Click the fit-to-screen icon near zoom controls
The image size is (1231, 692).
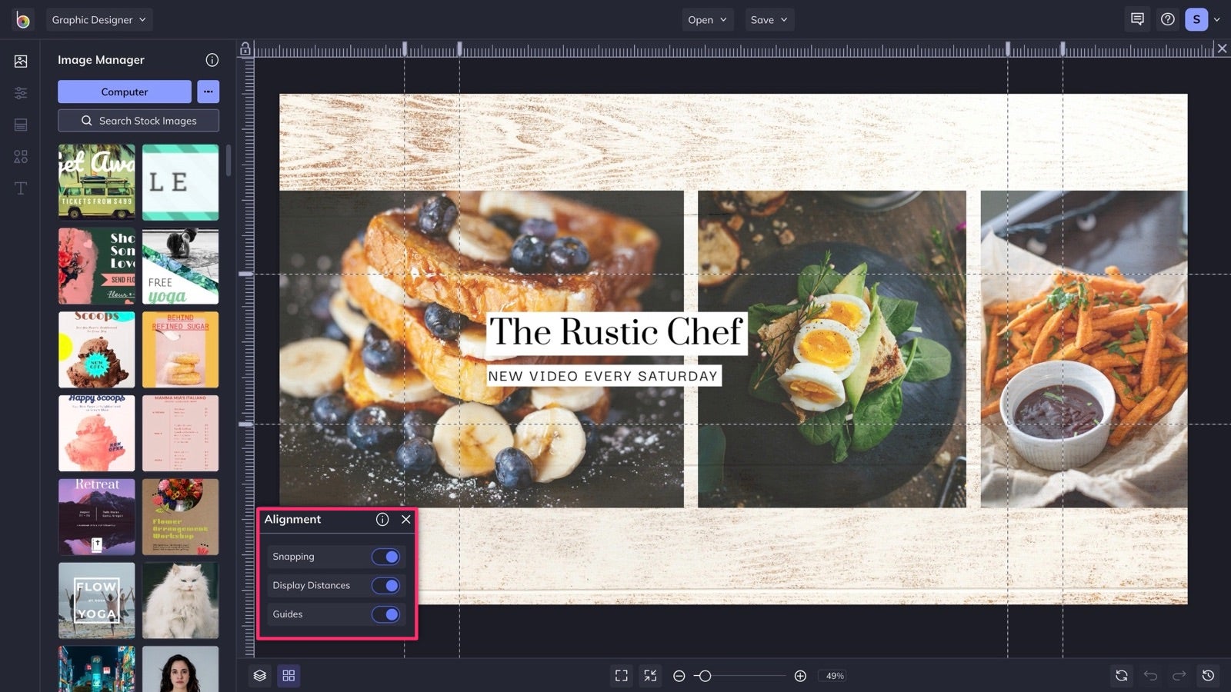pyautogui.click(x=622, y=676)
